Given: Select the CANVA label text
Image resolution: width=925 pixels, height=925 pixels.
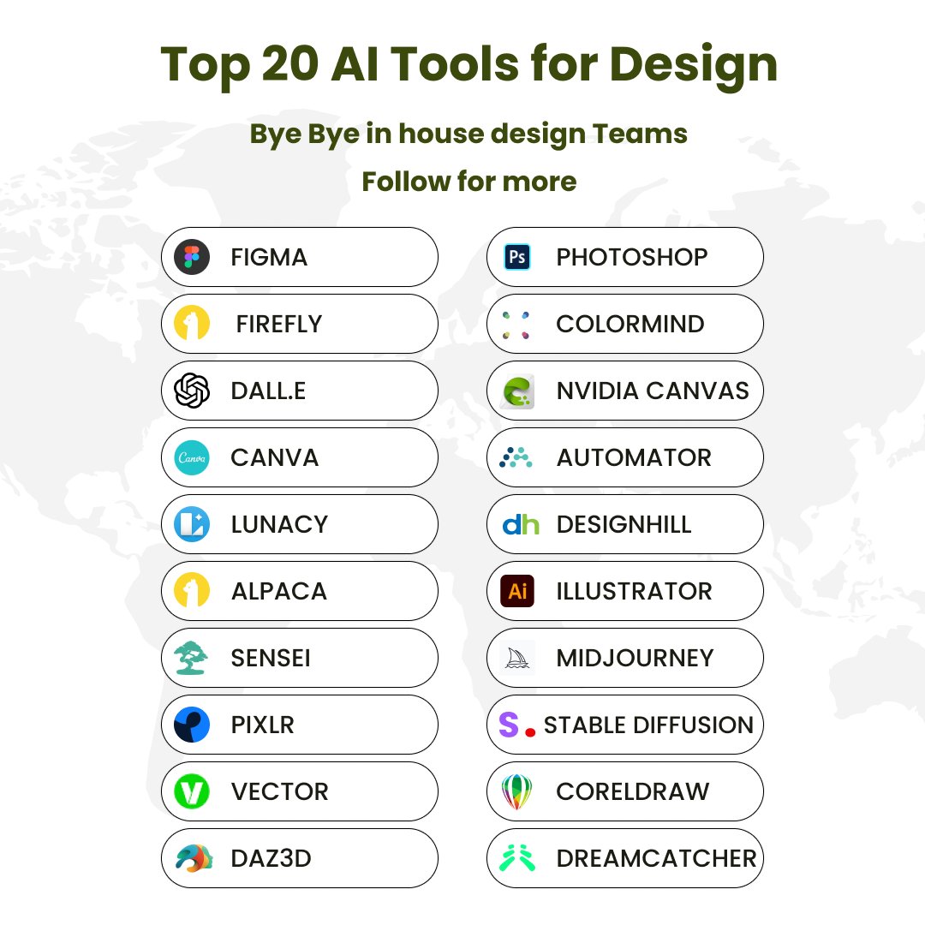Looking at the screenshot, I should click(274, 457).
